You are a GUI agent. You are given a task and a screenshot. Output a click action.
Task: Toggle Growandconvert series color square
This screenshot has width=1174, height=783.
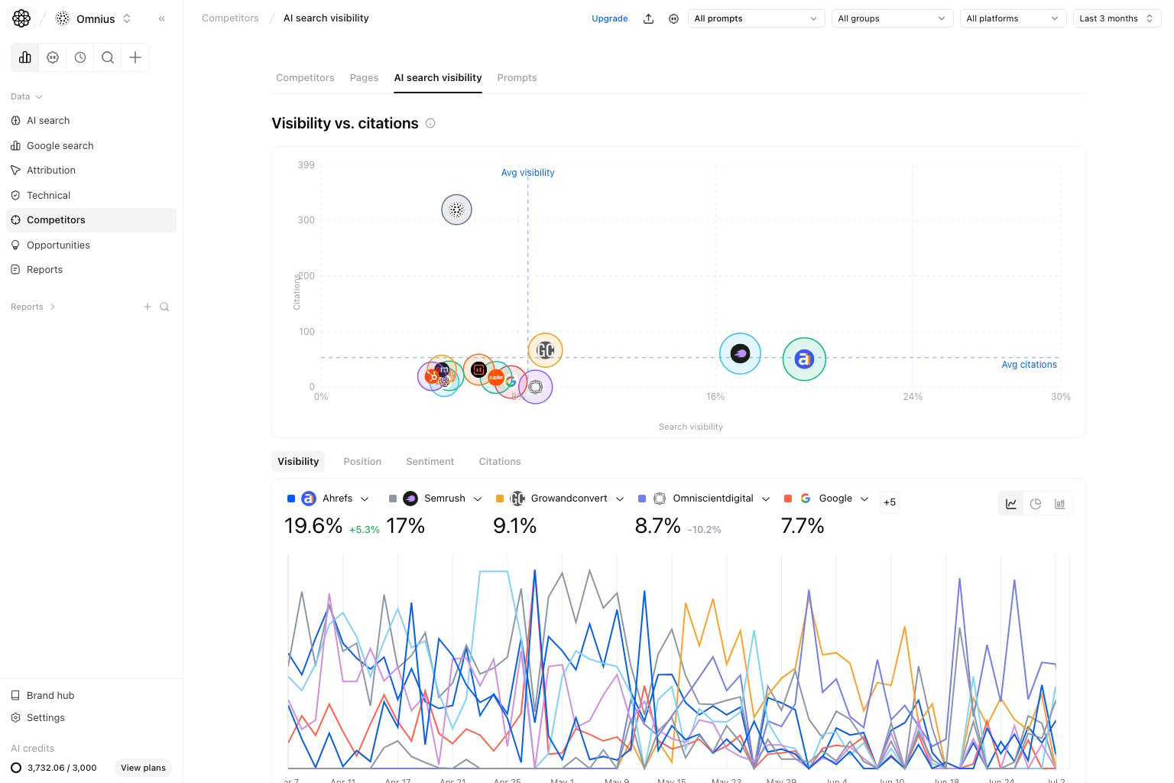point(500,499)
